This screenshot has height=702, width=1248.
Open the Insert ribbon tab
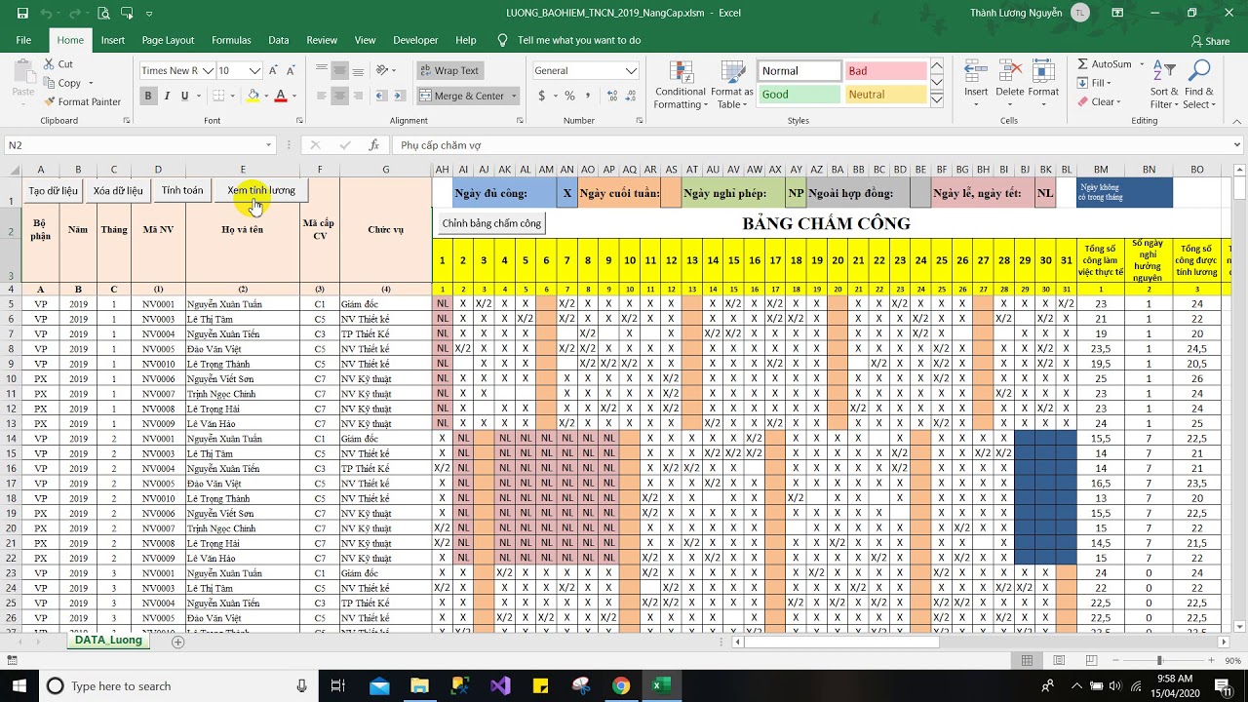coord(113,40)
